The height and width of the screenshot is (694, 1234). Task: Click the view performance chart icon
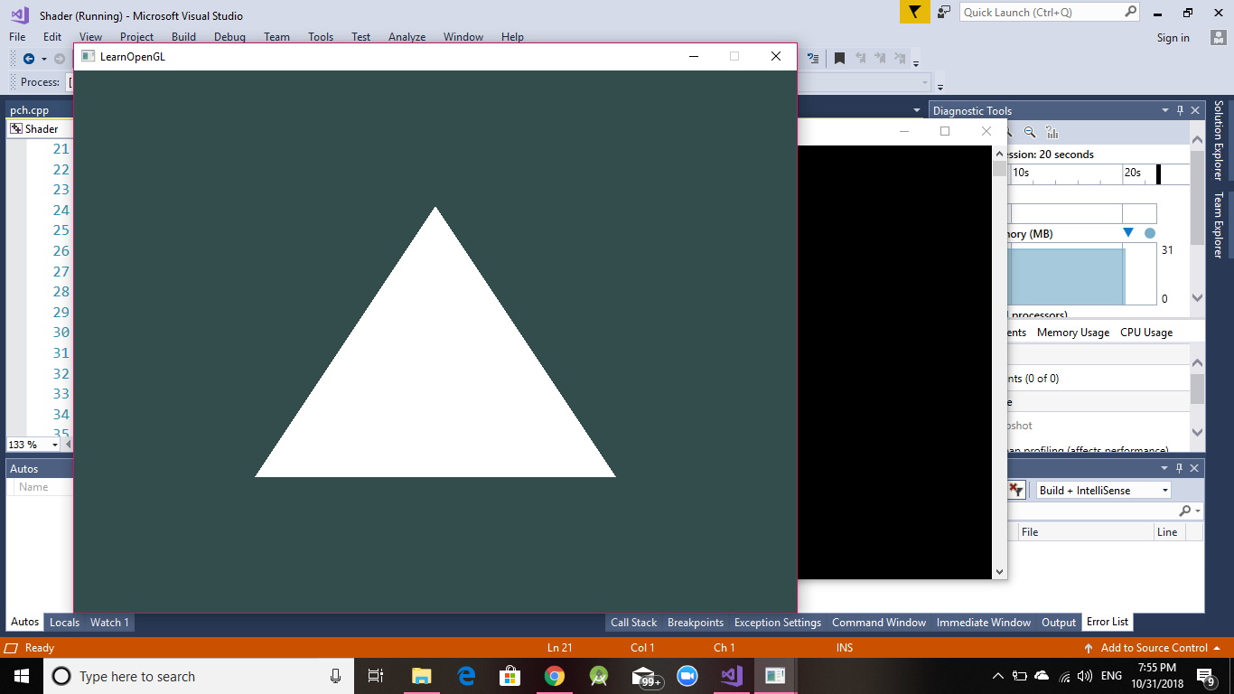pyautogui.click(x=1052, y=132)
